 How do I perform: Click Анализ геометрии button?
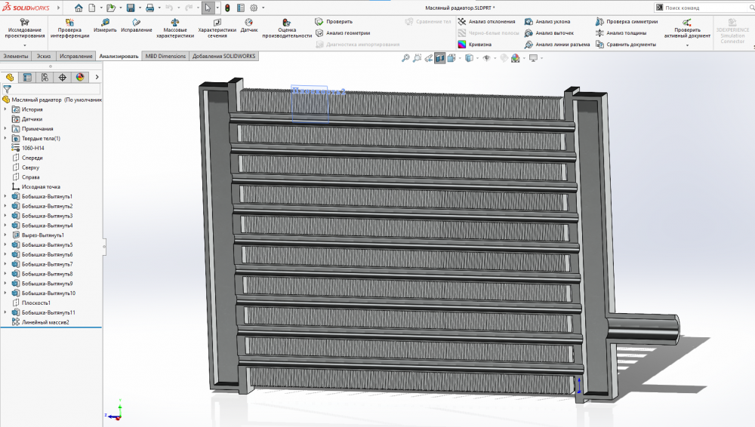coord(343,33)
